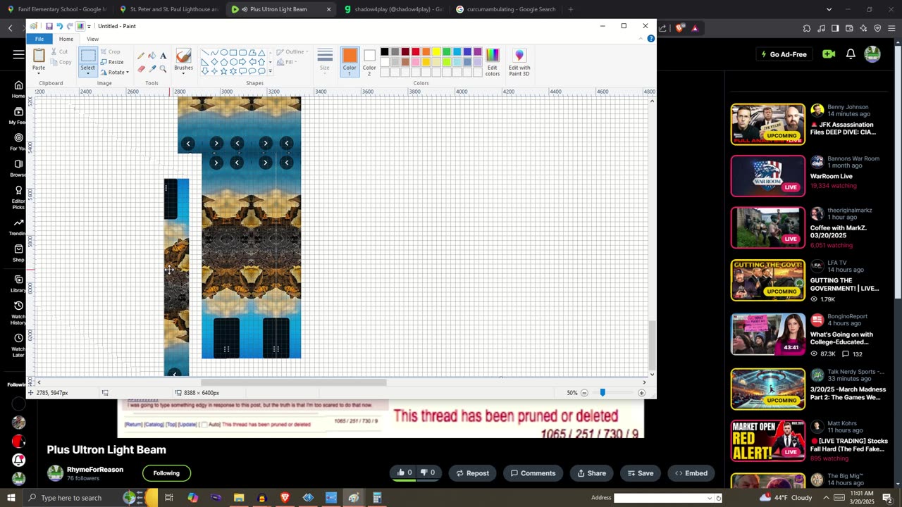Open Rumble sidebar hamburger menu
Viewport: 902px width, 507px height.
click(x=19, y=54)
